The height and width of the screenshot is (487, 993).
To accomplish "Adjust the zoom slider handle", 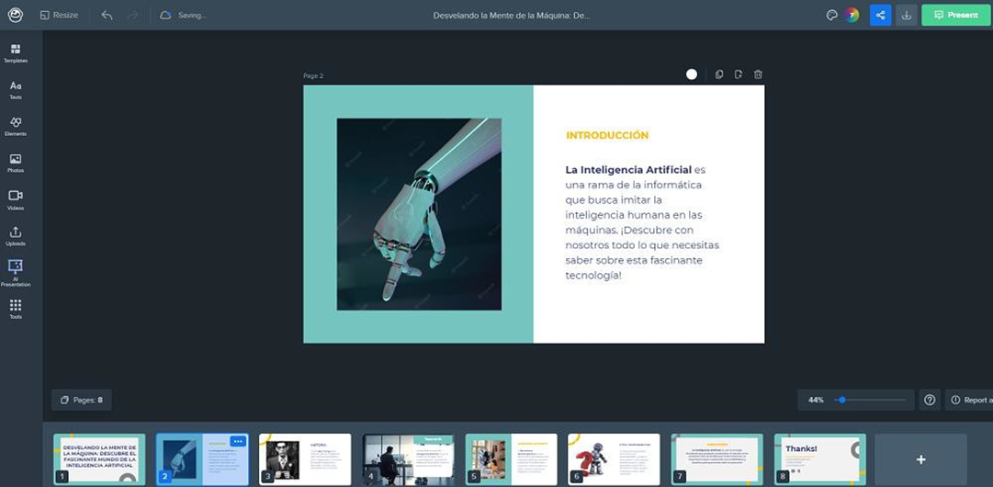I will tap(841, 400).
